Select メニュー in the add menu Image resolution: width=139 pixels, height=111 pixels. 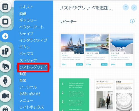(x=26, y=100)
